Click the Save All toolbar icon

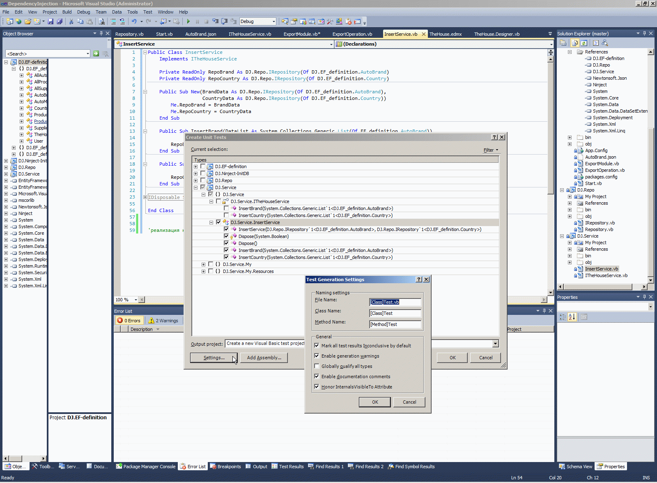[x=60, y=21]
